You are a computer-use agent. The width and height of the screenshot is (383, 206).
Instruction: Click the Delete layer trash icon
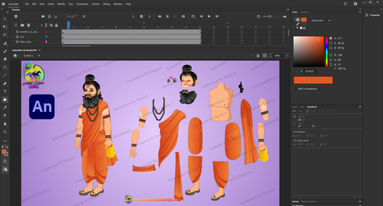tap(28, 25)
